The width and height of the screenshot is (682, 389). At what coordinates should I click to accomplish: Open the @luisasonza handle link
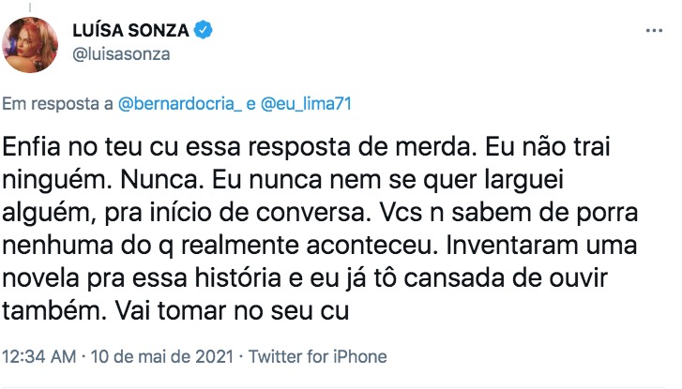[121, 54]
